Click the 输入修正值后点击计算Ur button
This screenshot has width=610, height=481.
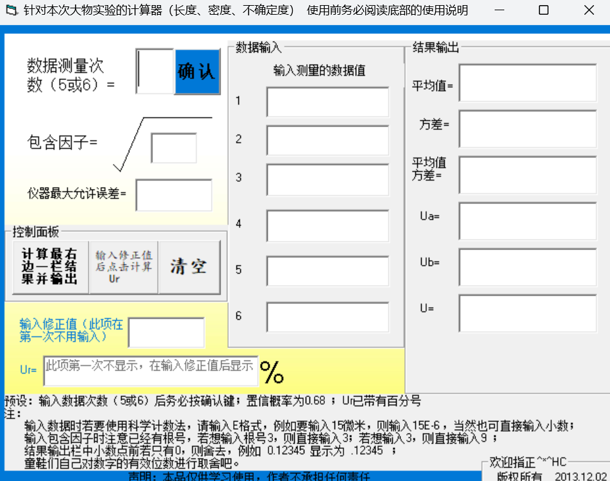pos(122,264)
